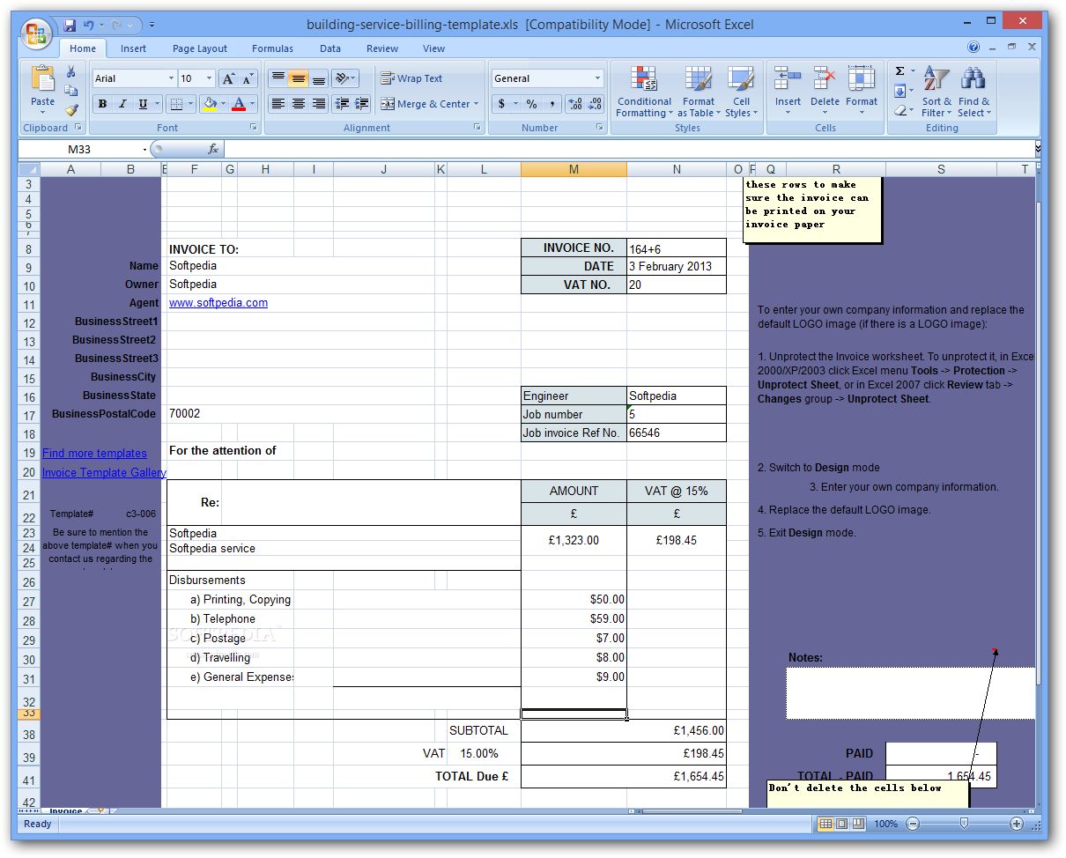Viewport: 1066px width, 858px height.
Task: Toggle Underline formatting
Action: [143, 104]
